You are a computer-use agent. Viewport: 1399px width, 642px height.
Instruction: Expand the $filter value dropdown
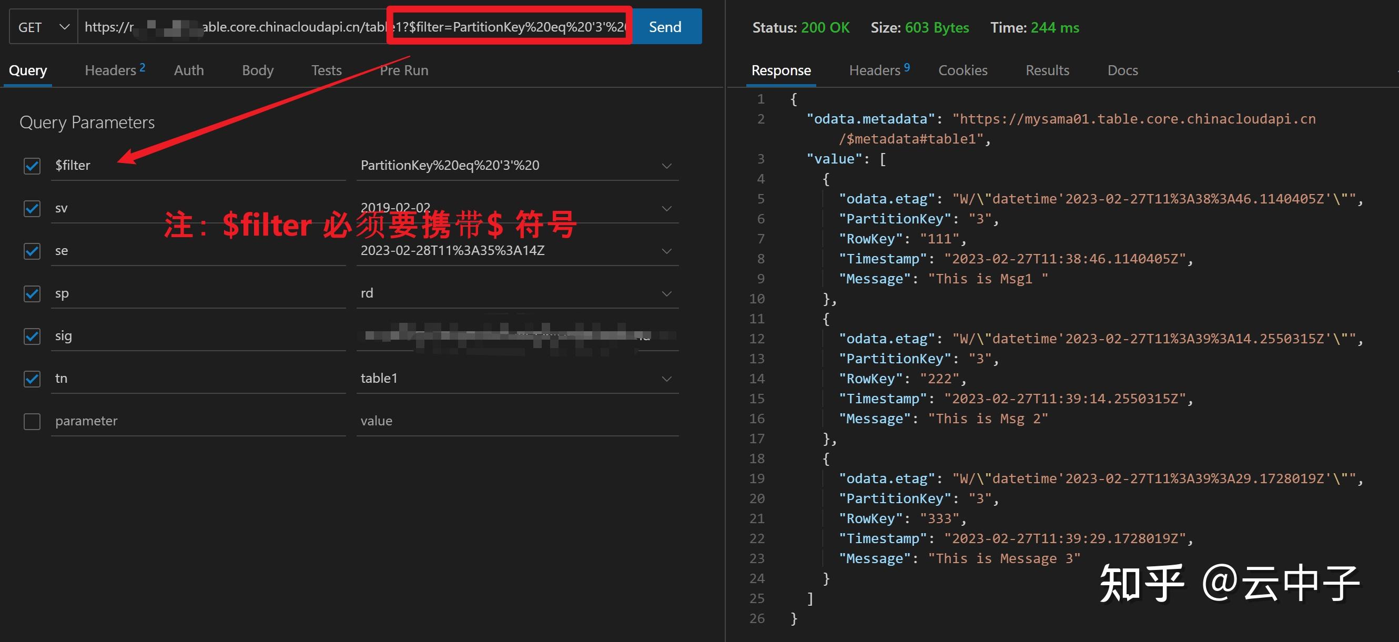[666, 166]
